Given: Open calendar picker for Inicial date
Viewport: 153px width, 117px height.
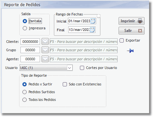Looking at the screenshot, I should click(93, 21).
